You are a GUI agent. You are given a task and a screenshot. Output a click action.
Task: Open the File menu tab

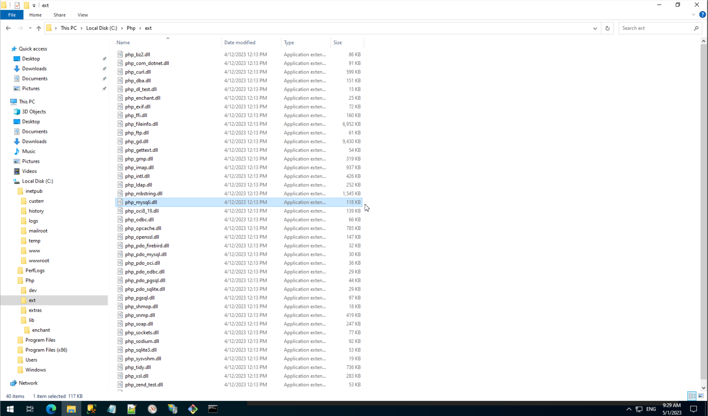(12, 15)
